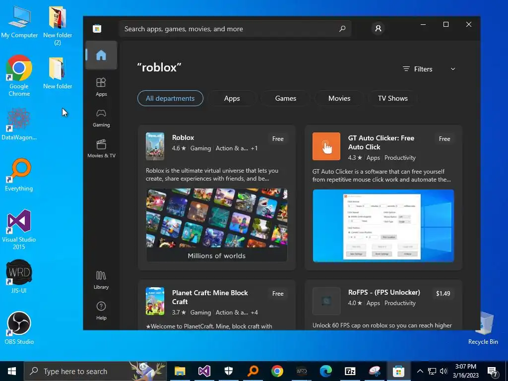The image size is (508, 381).
Task: Open RoFPS - (FPS Unlocker) title
Action: click(x=384, y=292)
